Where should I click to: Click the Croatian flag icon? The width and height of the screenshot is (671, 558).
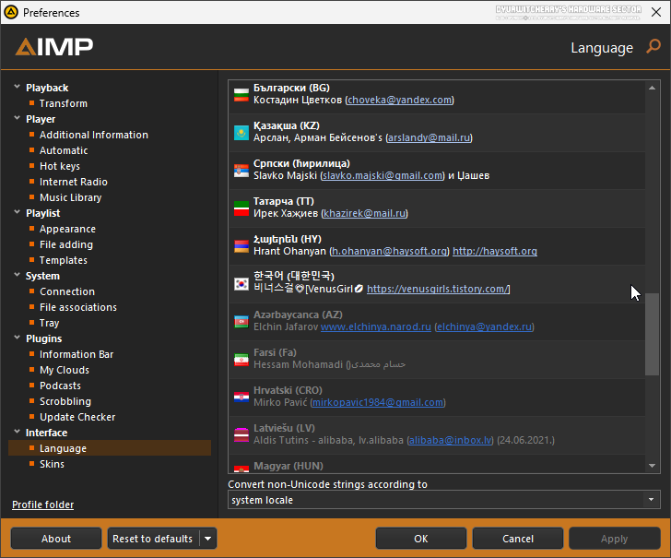pos(241,397)
